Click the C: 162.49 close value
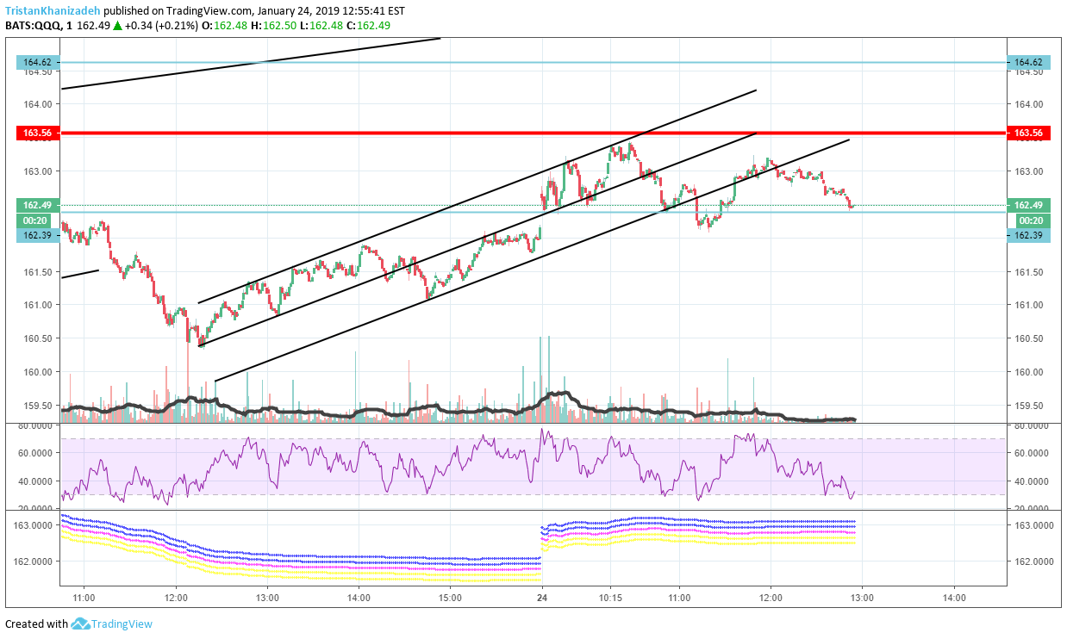The image size is (1067, 639). click(369, 26)
